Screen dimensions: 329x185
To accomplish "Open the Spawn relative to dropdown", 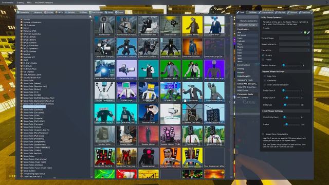I will [295, 44].
